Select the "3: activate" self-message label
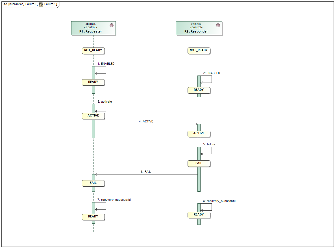The image size is (335, 248). (x=105, y=102)
